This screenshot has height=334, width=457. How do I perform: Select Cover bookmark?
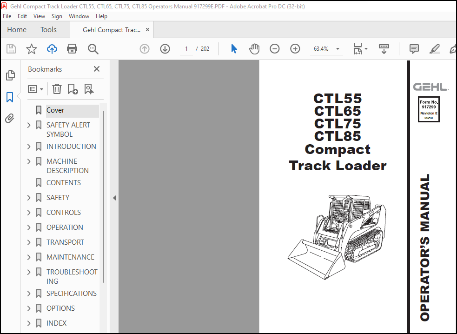[55, 110]
